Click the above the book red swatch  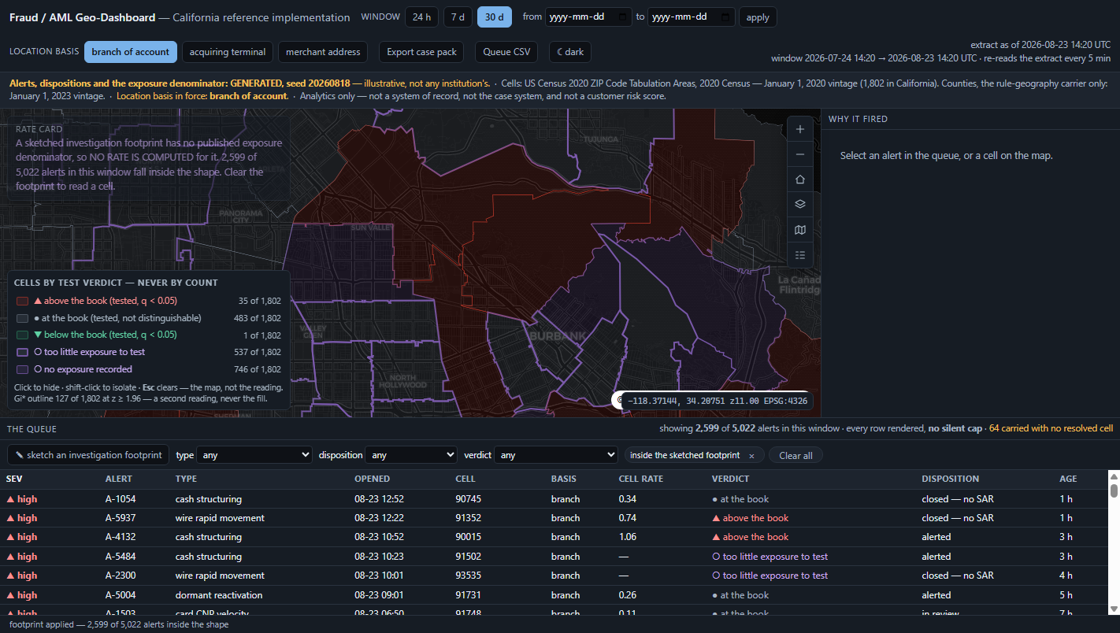tap(23, 301)
